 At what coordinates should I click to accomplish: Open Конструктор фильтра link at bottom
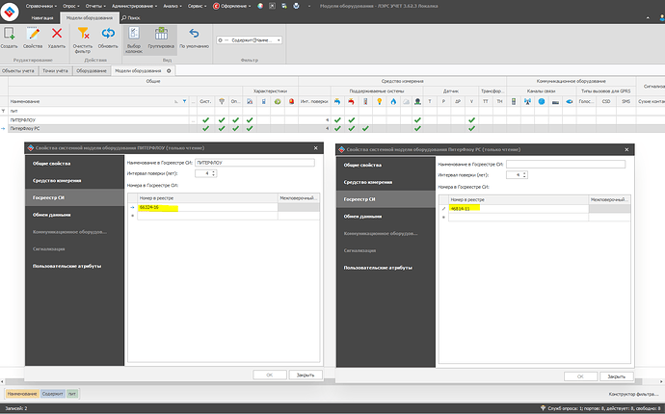634,394
